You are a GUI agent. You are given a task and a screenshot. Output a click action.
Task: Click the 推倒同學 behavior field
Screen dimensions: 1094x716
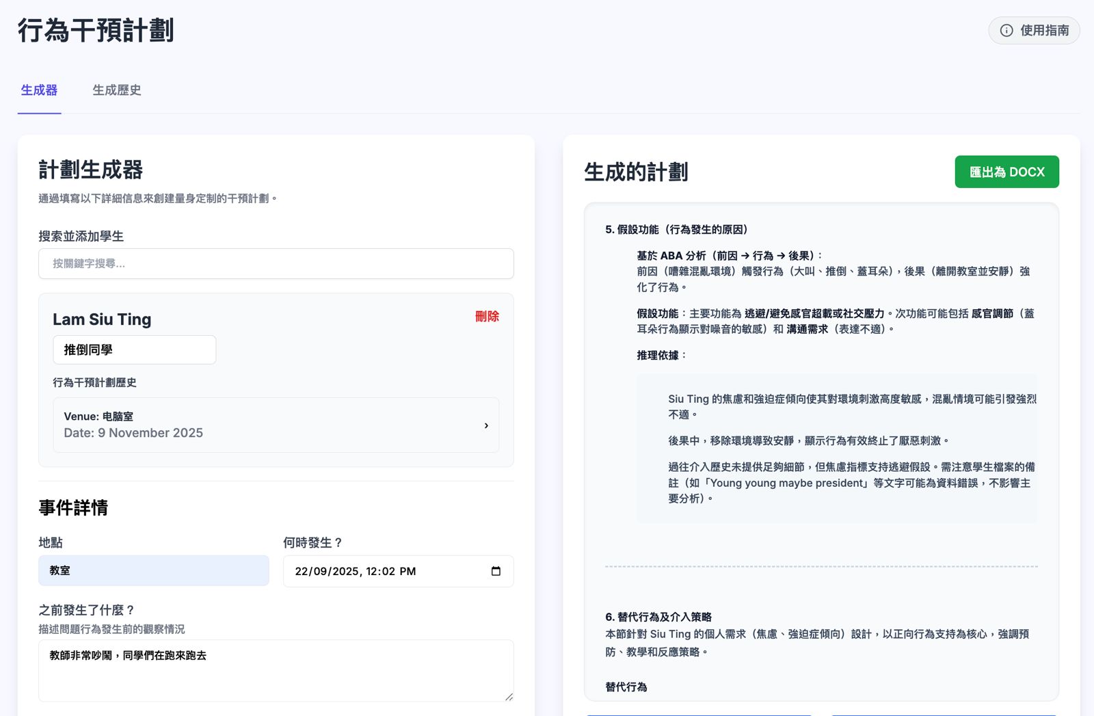tap(134, 350)
